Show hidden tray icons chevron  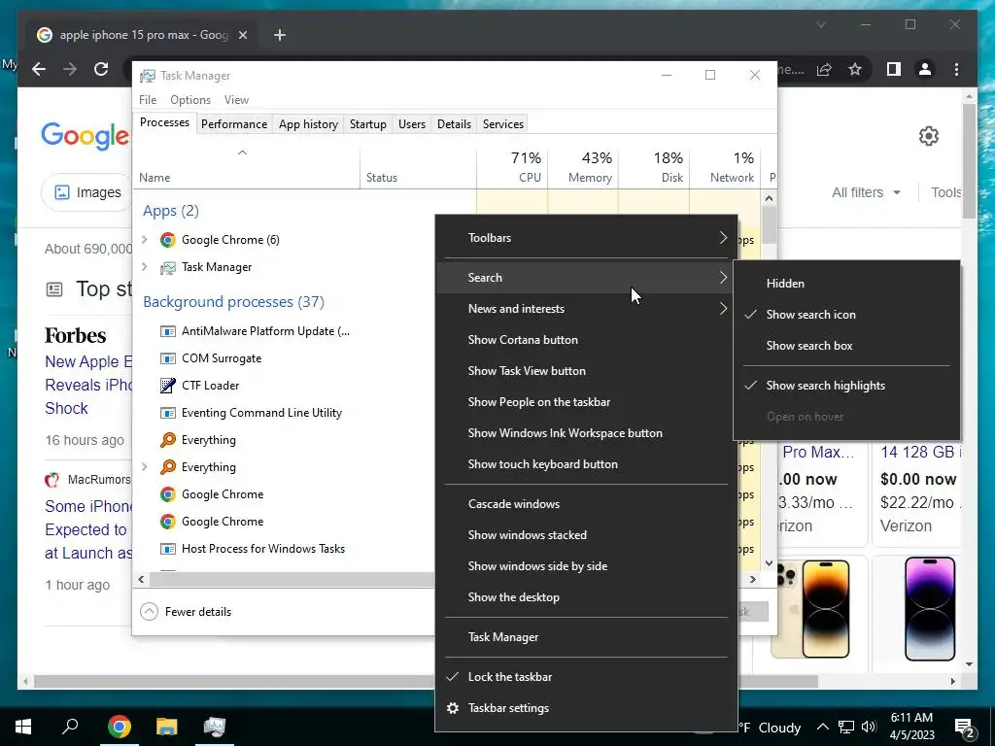click(x=822, y=727)
